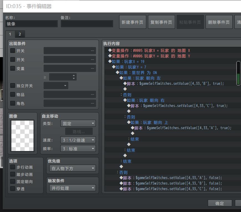The width and height of the screenshot is (241, 212).
Task: Adjust variable value stepper arrows
Action: (x=74, y=77)
